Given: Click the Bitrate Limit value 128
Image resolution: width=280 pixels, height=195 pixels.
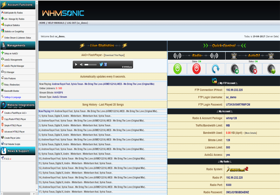Looking at the screenshot, I should (x=228, y=140).
